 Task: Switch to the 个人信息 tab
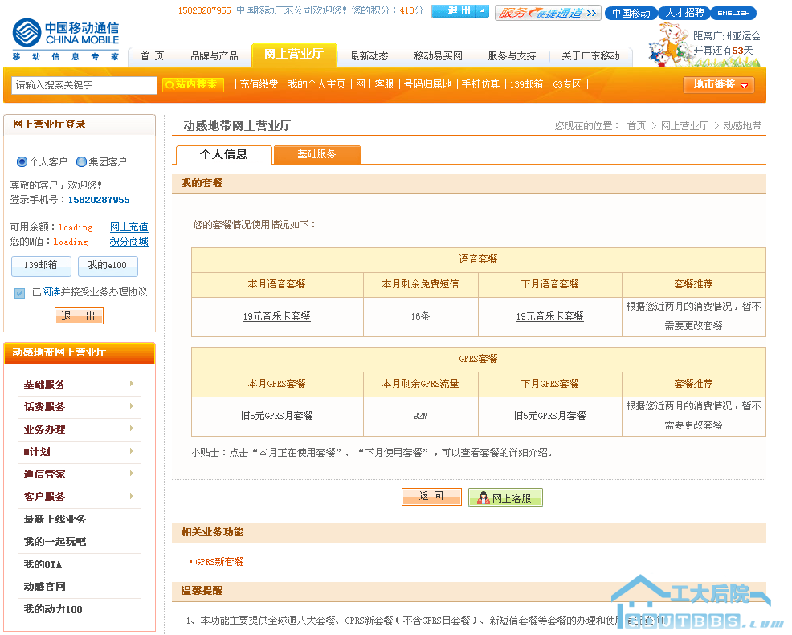(224, 154)
